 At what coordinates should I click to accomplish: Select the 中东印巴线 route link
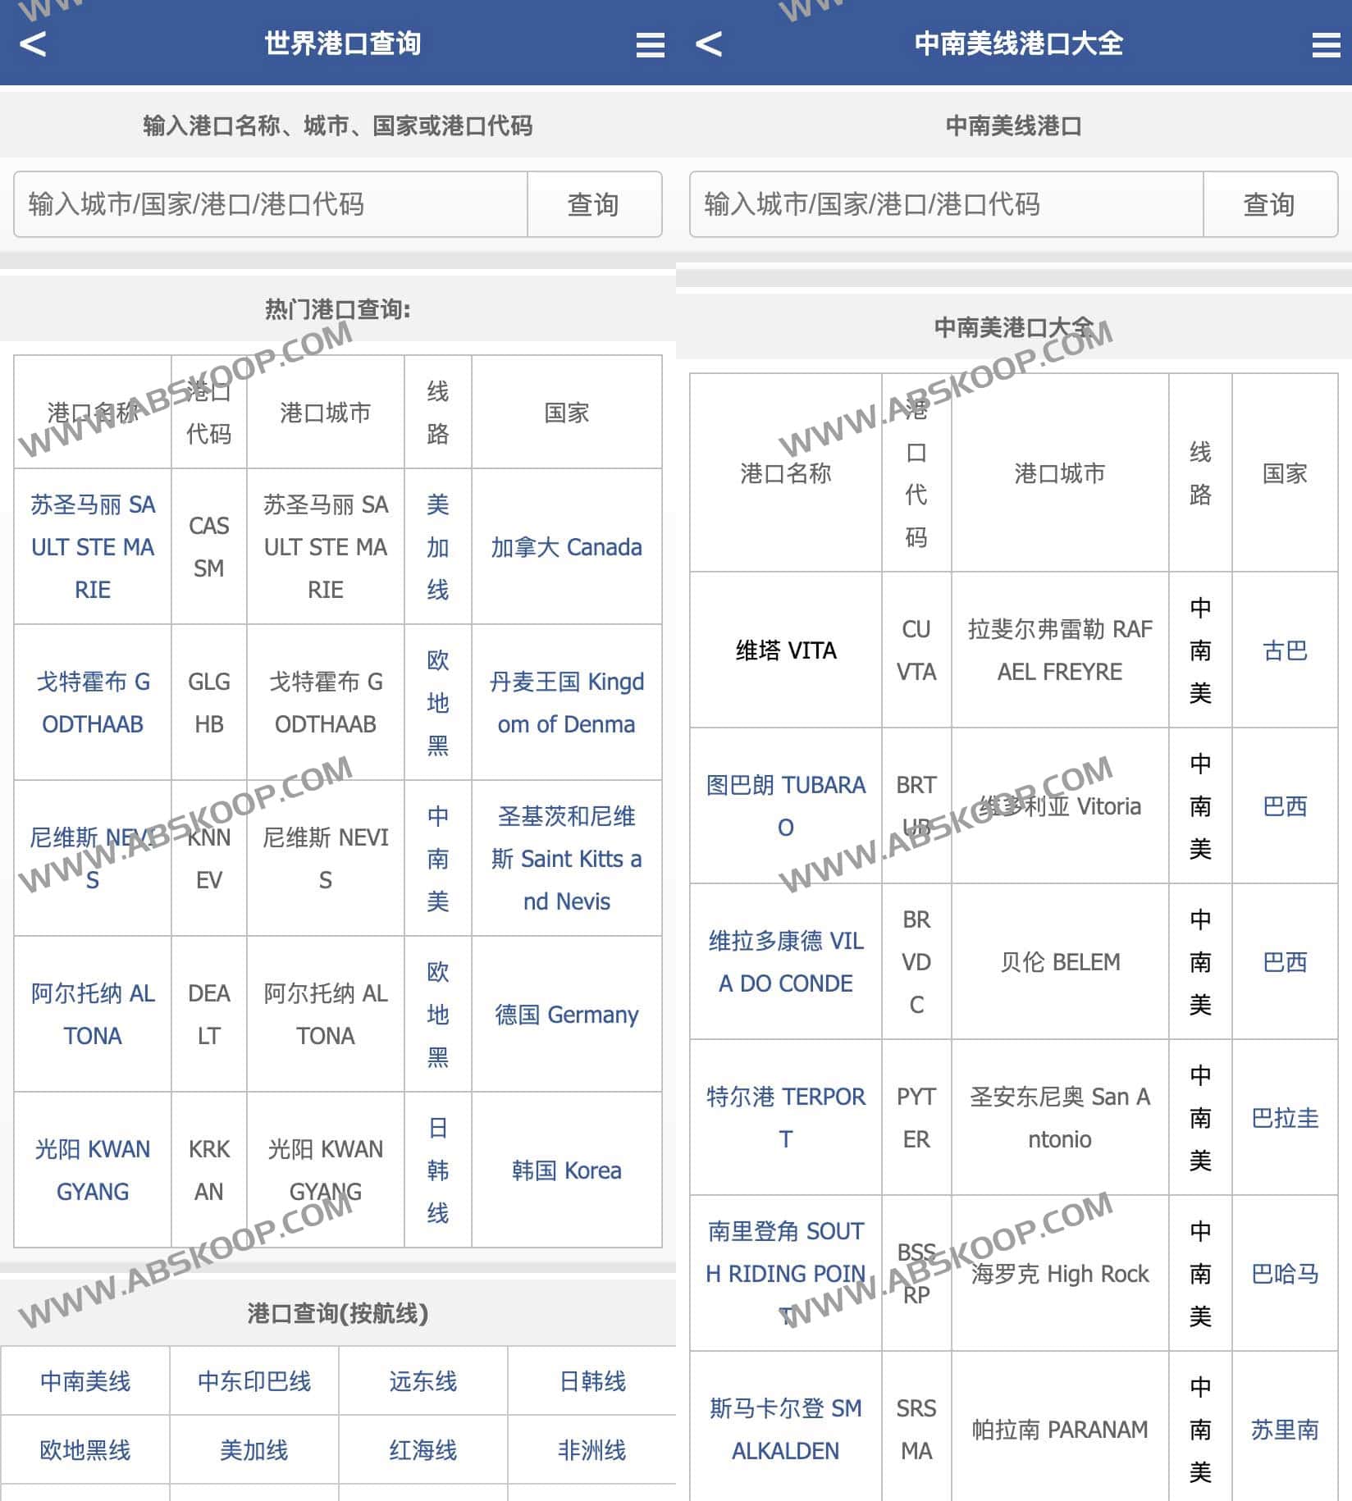254,1381
